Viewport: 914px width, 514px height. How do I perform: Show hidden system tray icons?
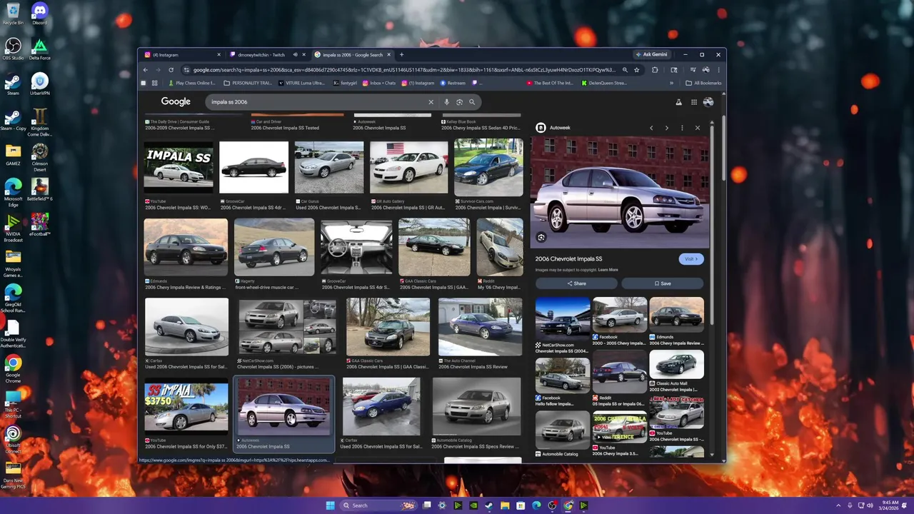pyautogui.click(x=838, y=505)
